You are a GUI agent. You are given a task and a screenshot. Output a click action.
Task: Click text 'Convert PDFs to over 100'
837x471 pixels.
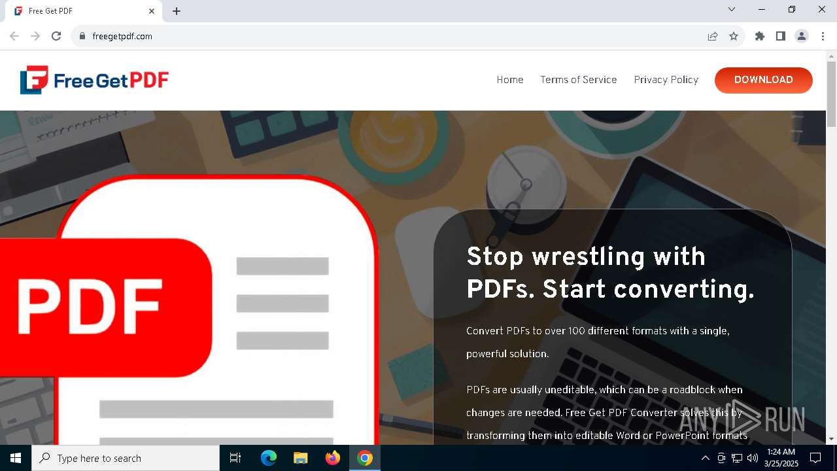coord(598,342)
